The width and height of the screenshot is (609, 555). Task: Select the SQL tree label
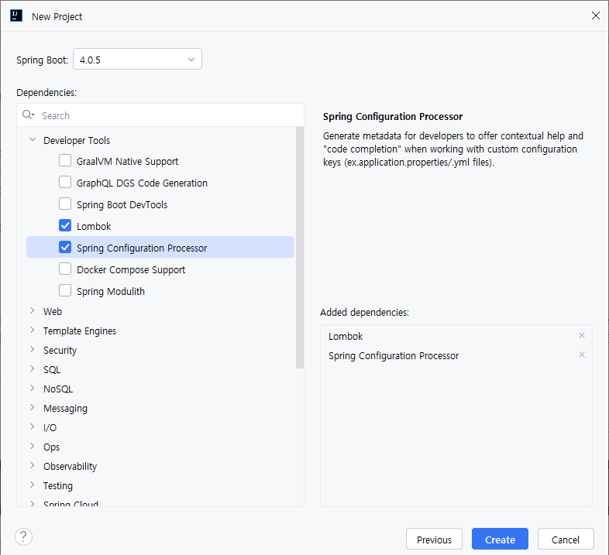coord(52,370)
